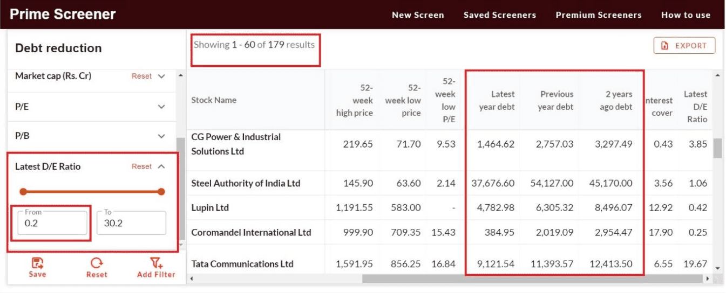
Task: Select Lupin 52-week low price 583.00
Action: 406,208
